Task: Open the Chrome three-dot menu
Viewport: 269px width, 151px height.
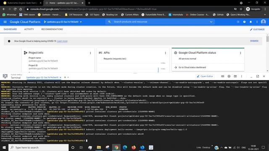Action: [265, 9]
